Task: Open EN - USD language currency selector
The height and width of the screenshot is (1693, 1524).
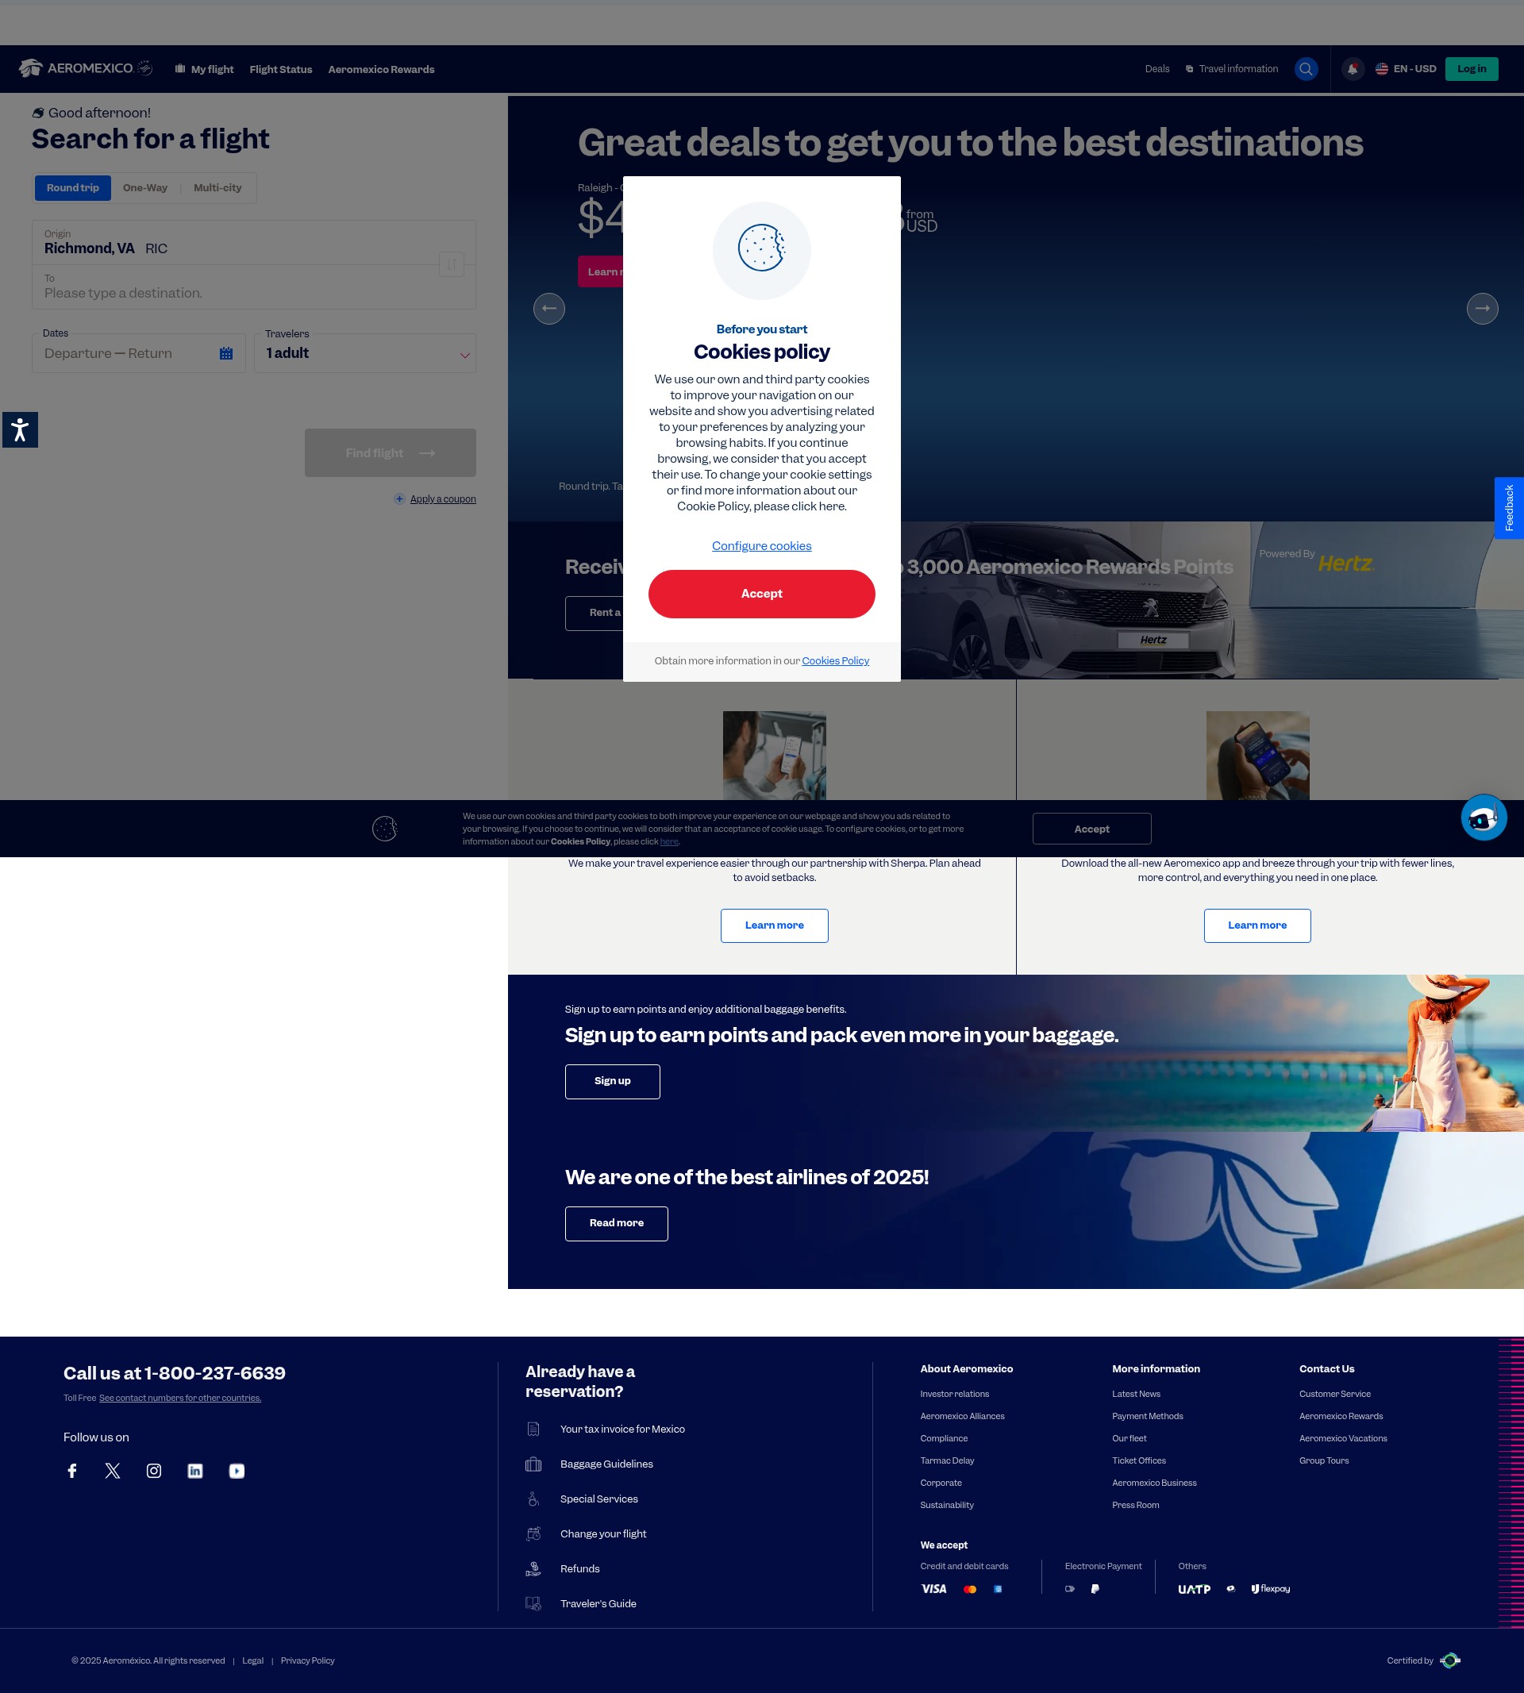Action: (1405, 69)
